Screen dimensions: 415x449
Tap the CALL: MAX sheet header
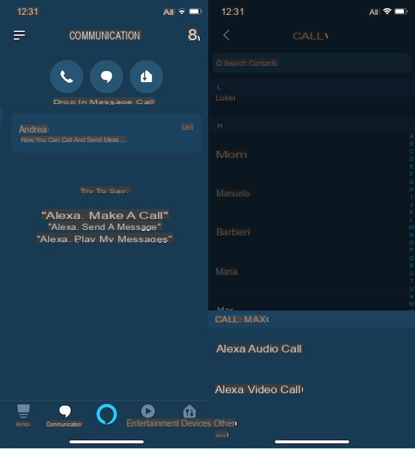tap(312, 319)
